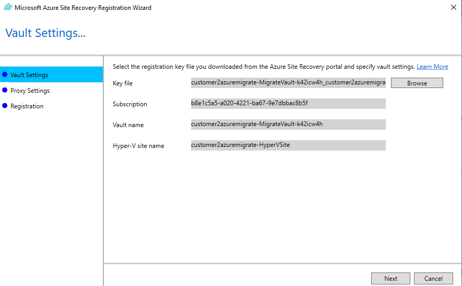Click the Key file label
Viewport: 462px width, 286px height.
(123, 83)
